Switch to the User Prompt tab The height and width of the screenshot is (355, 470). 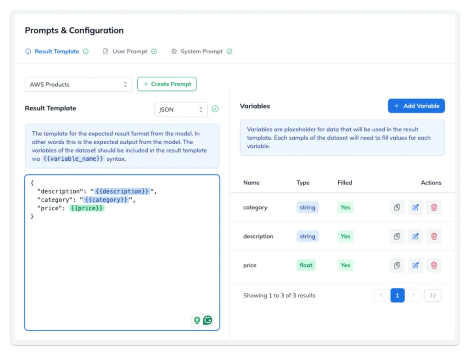(130, 51)
